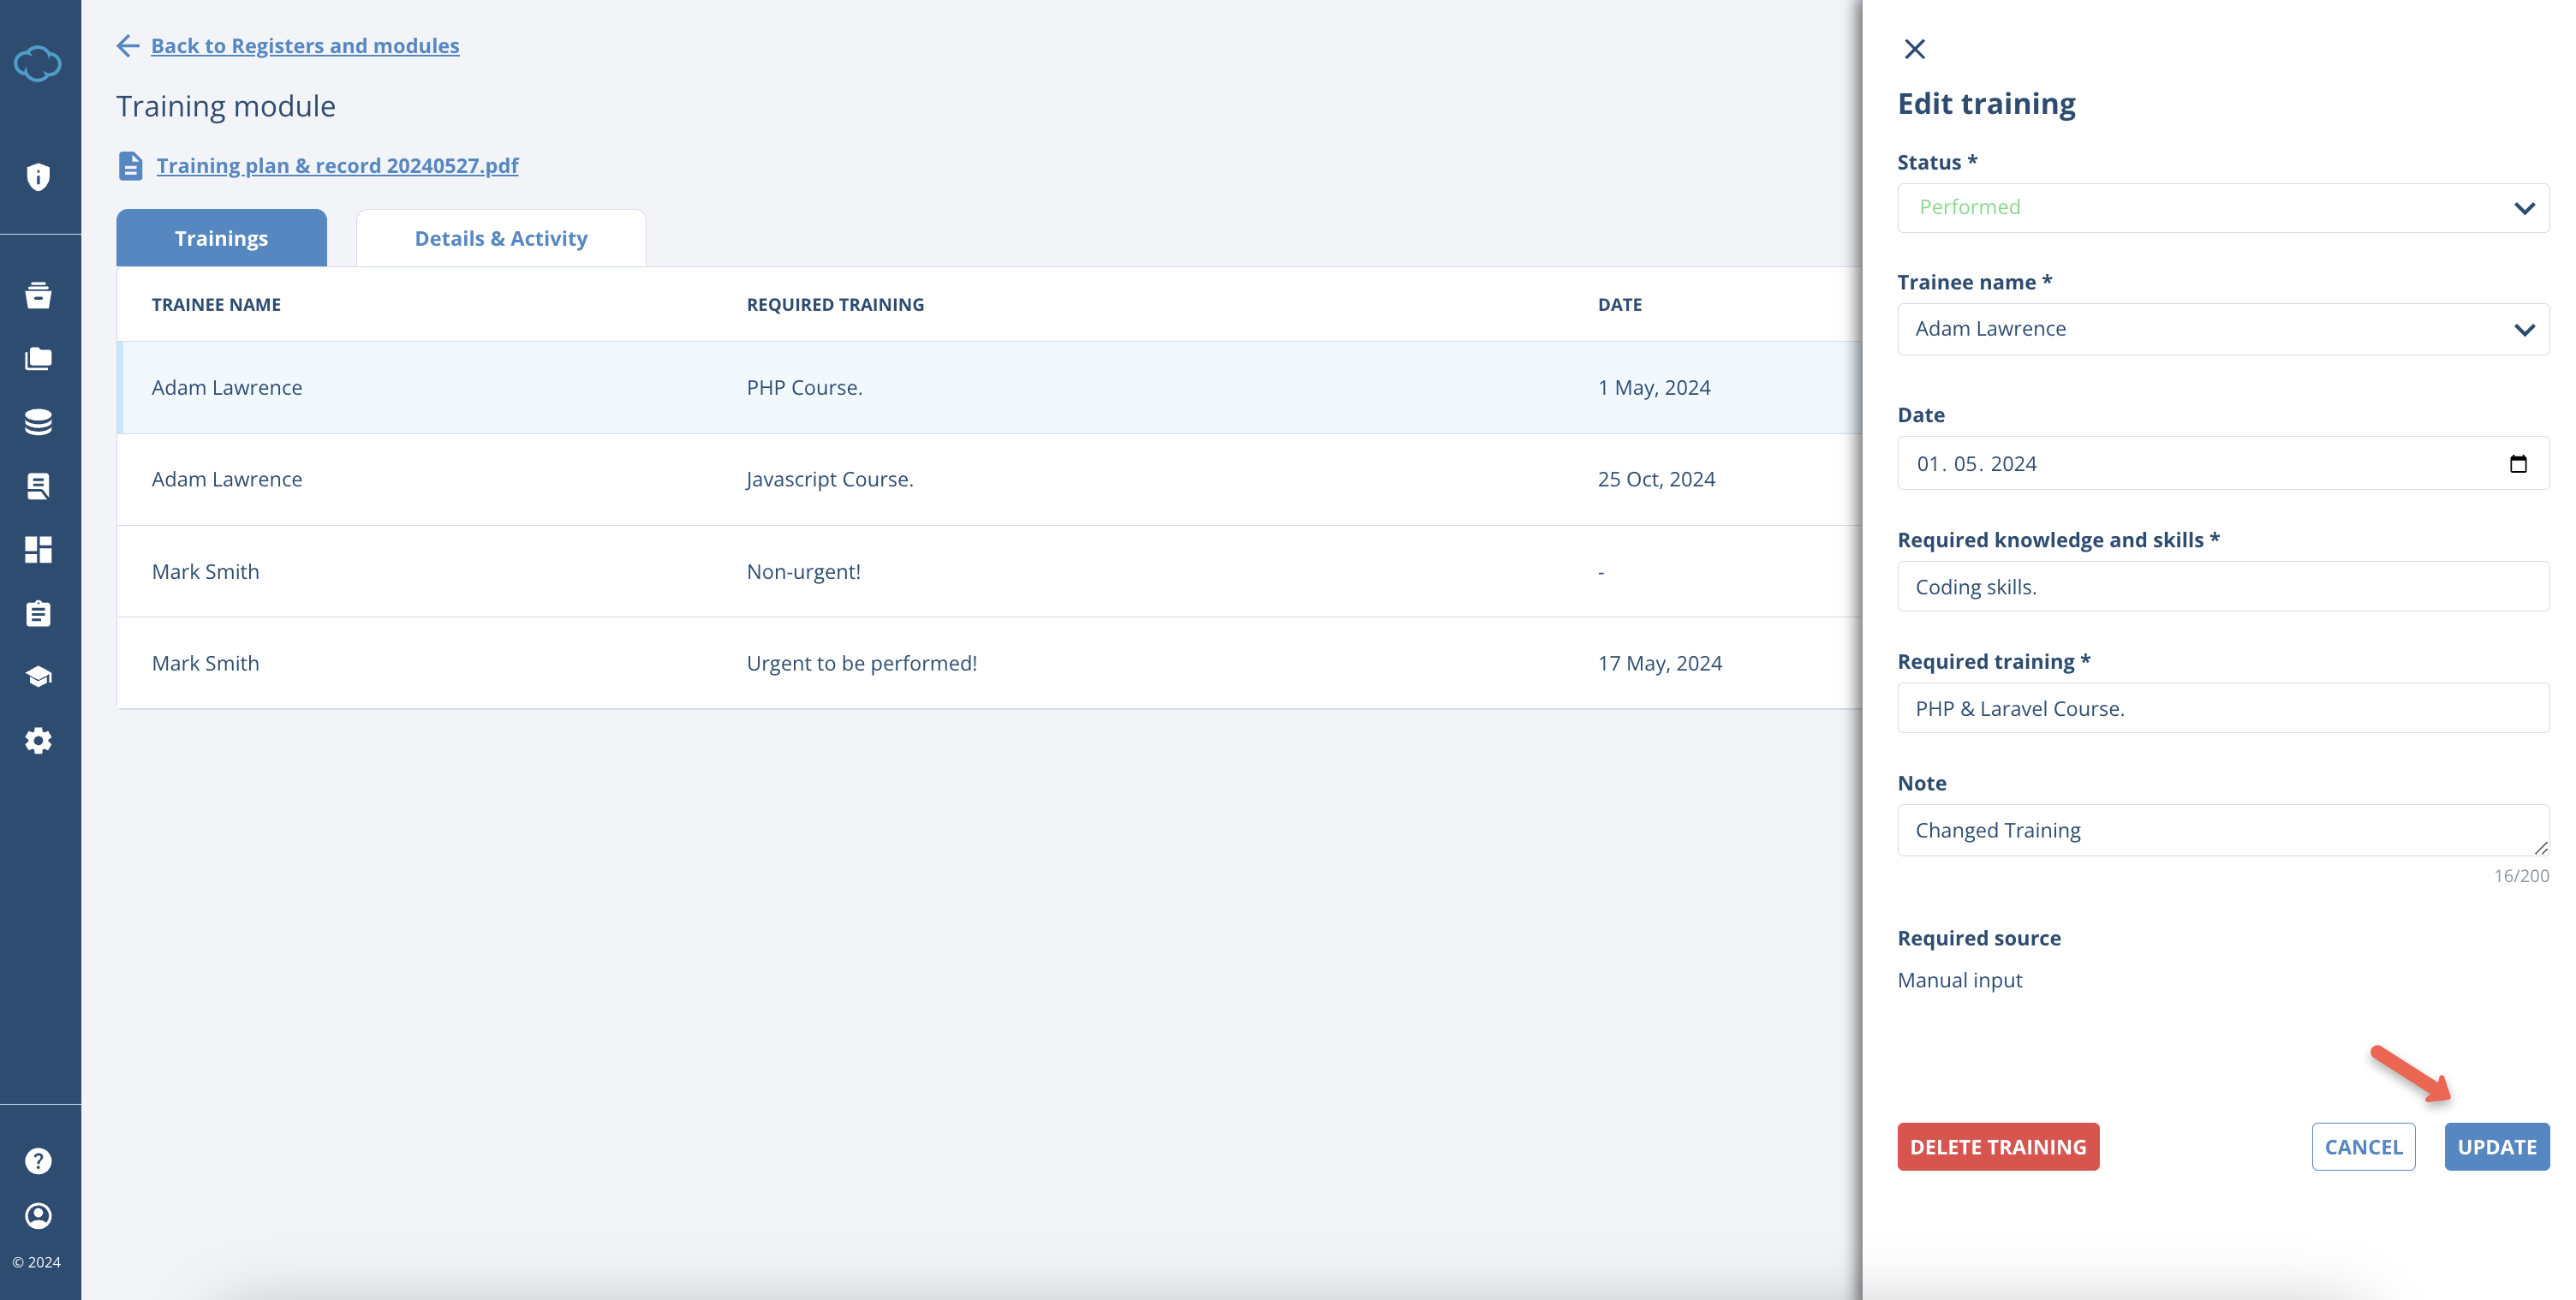Open the folders icon in sidebar
2576x1300 pixels.
tap(38, 359)
